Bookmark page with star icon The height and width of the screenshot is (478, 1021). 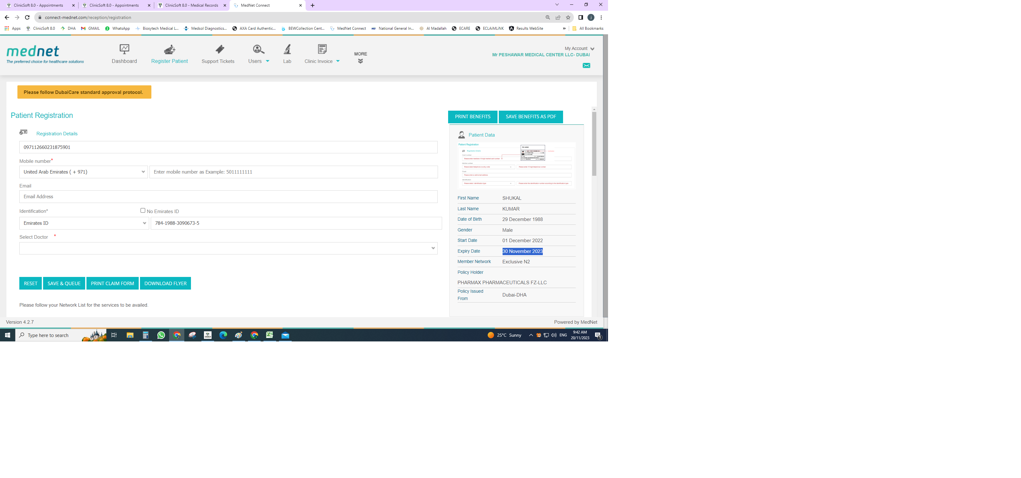tap(568, 17)
